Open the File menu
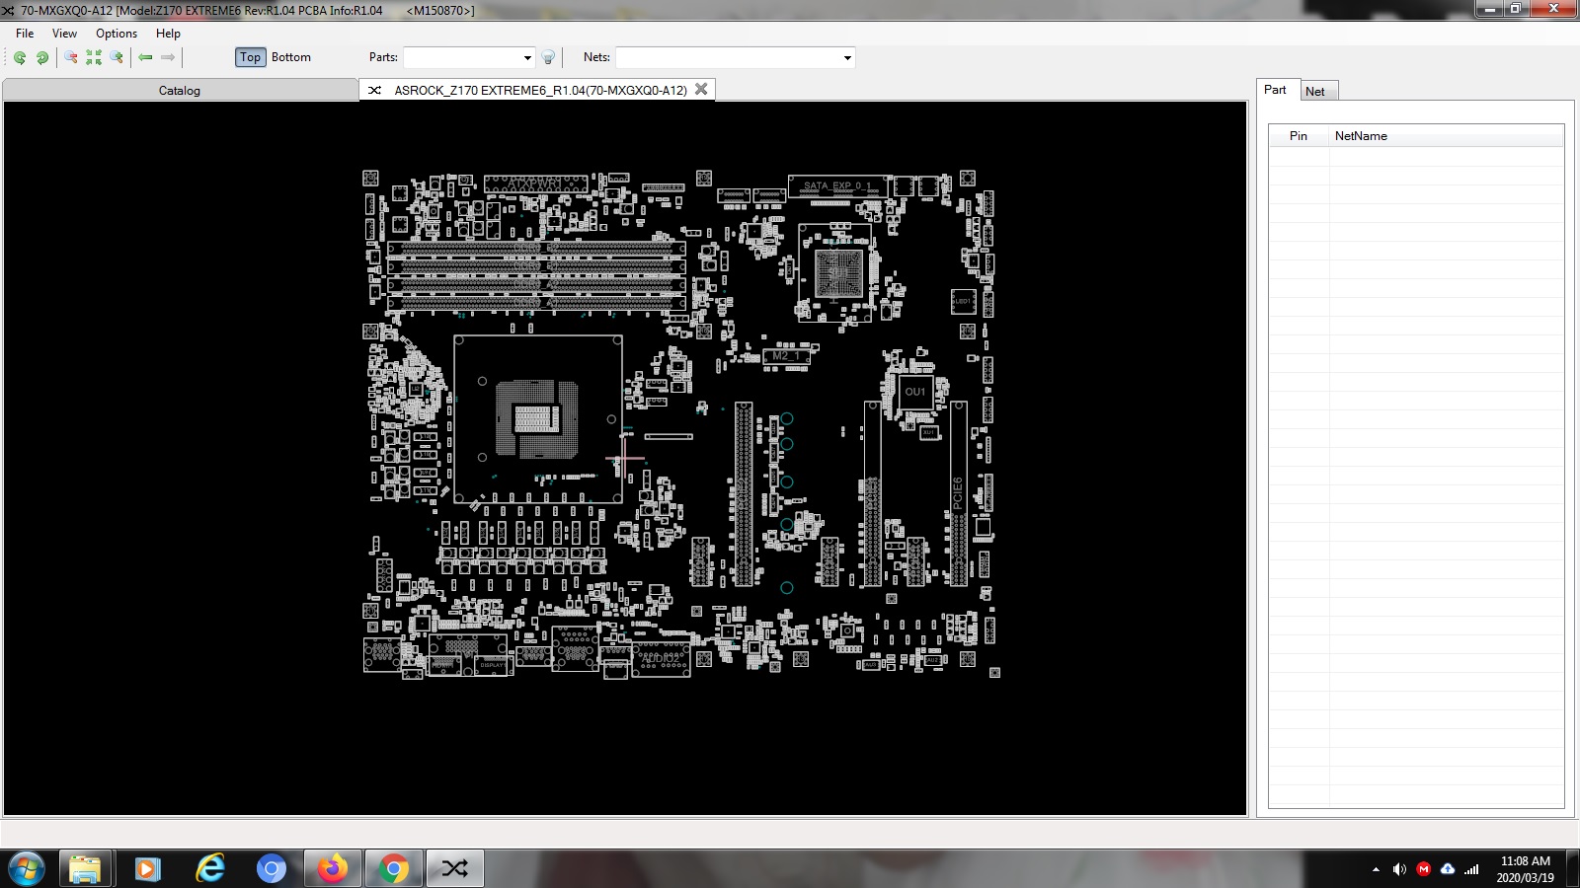 [25, 34]
